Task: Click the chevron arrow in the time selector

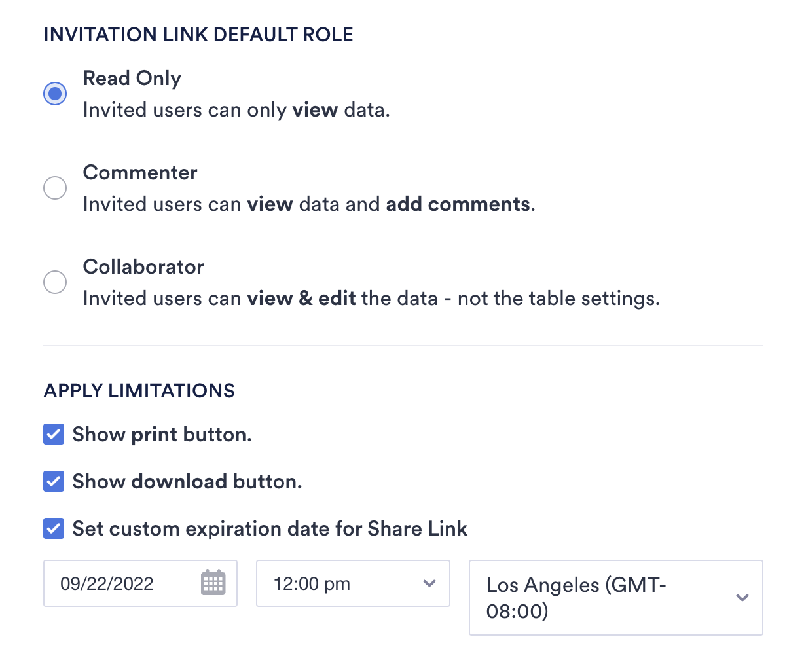Action: 429,583
